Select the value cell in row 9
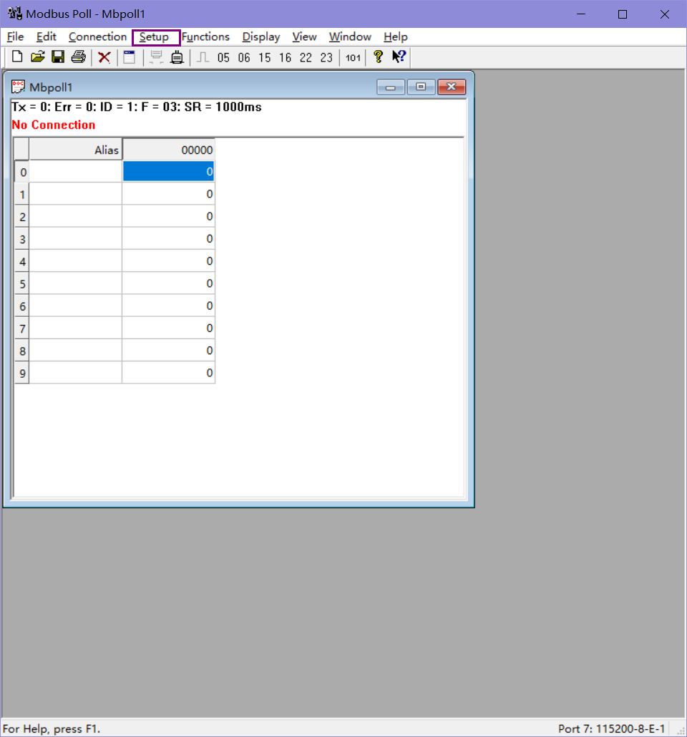 (x=168, y=373)
